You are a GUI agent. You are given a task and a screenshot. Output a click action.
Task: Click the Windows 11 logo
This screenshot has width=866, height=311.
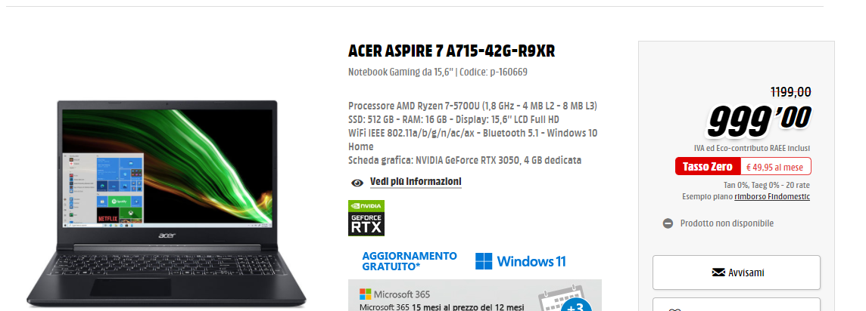tap(520, 261)
